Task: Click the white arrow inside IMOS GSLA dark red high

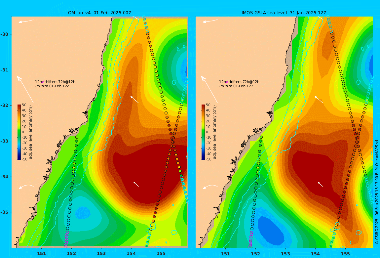Action: point(321,184)
